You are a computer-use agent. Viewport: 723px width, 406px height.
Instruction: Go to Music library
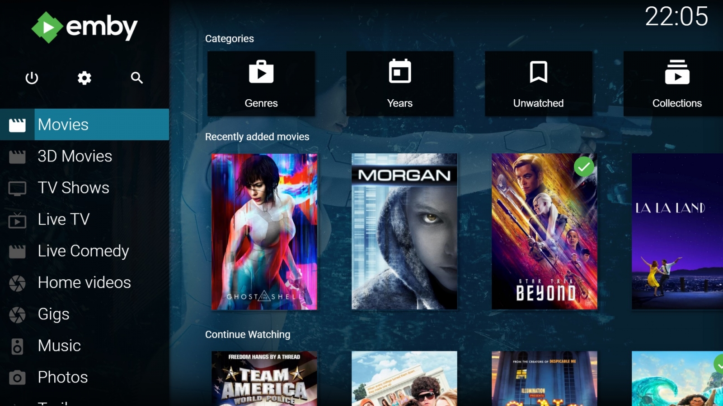click(x=85, y=346)
